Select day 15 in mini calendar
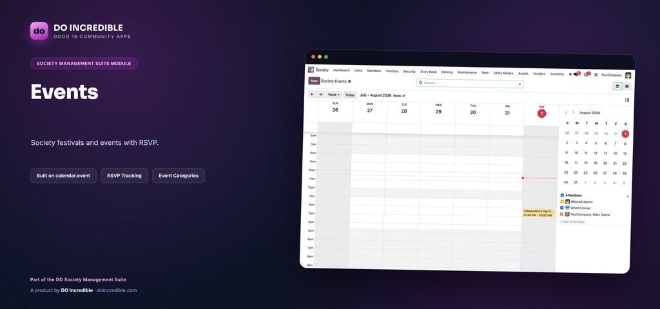660x309 pixels. [x=625, y=153]
